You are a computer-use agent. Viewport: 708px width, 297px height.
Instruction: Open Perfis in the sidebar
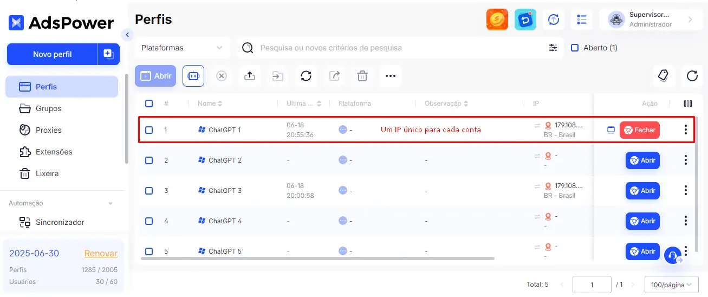(62, 87)
